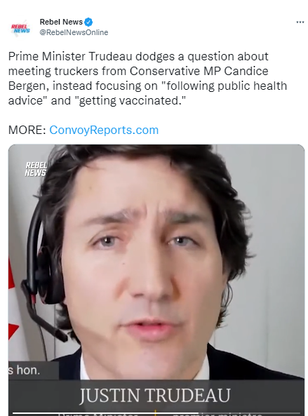Open the Rebel News profile avatar
308x416 pixels.
click(x=20, y=28)
